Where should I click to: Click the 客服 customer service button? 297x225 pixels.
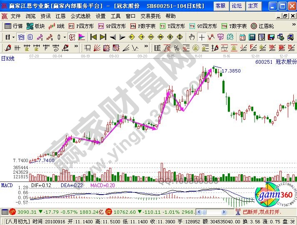(x=221, y=6)
